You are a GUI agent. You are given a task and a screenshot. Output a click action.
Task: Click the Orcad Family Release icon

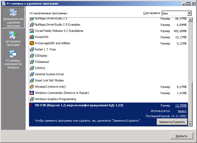32,31
